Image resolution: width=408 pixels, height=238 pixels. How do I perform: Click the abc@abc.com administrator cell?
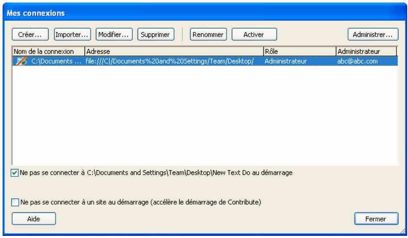point(357,61)
